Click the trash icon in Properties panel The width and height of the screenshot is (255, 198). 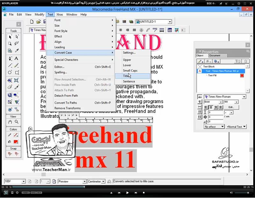245,61
